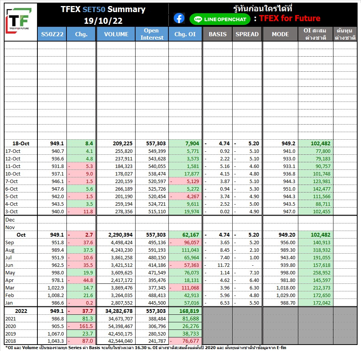Click the '2018' row label

pyautogui.click(x=11, y=341)
